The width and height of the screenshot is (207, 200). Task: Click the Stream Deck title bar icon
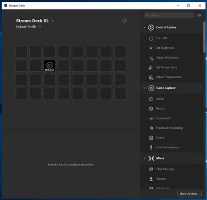[6, 6]
